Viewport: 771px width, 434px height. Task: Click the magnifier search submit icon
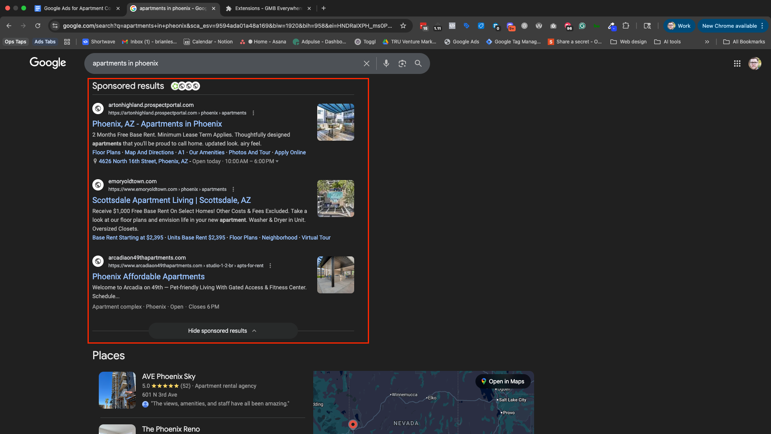[x=418, y=63]
